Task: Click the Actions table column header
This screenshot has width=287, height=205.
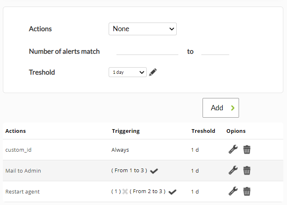Action: [x=16, y=131]
